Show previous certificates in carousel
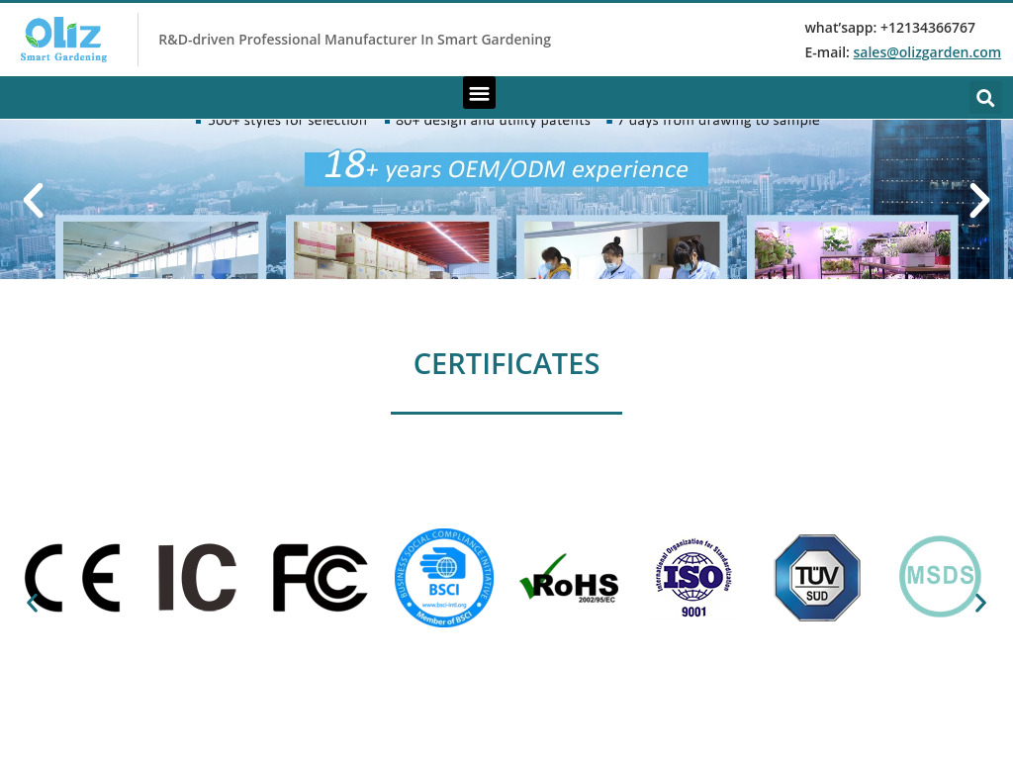Screen dimensions: 1013x760 (33, 603)
